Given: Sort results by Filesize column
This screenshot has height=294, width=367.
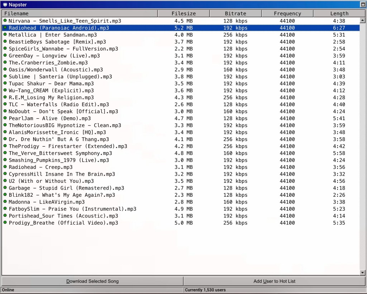Looking at the screenshot, I should (x=183, y=14).
